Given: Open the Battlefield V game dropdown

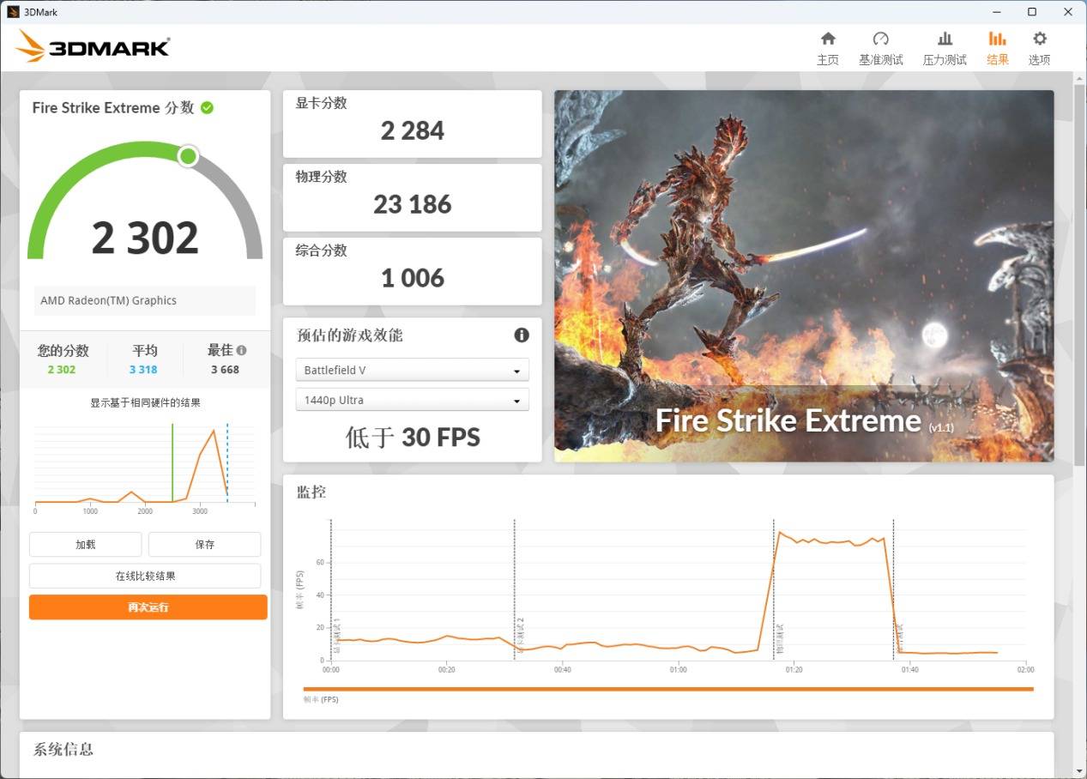Looking at the screenshot, I should tap(412, 371).
